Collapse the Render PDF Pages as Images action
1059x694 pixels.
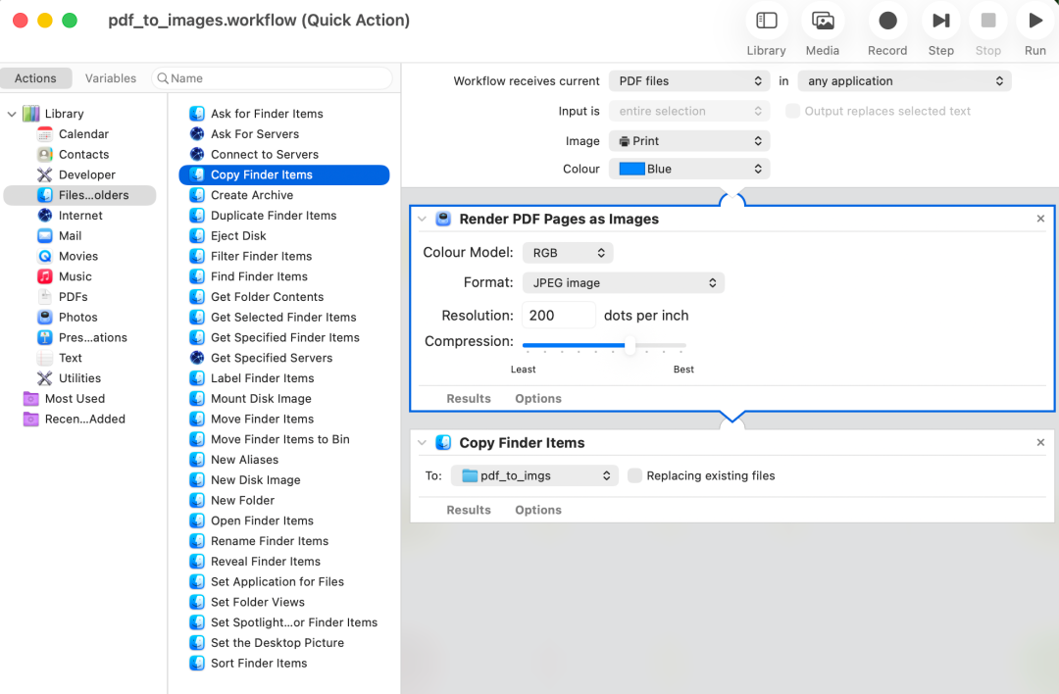pos(422,219)
